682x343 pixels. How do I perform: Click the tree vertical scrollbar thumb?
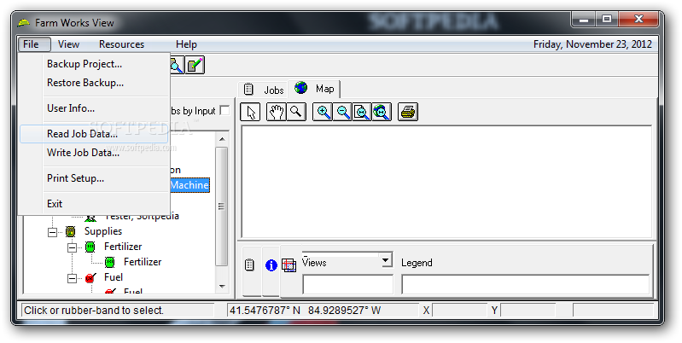tap(222, 206)
